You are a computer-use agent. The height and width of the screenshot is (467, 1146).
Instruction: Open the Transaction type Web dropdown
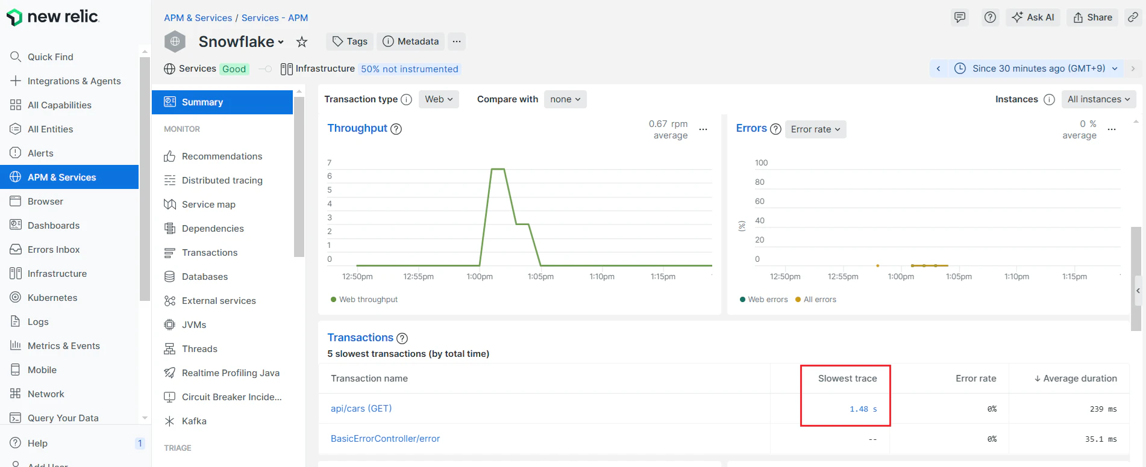coord(439,99)
